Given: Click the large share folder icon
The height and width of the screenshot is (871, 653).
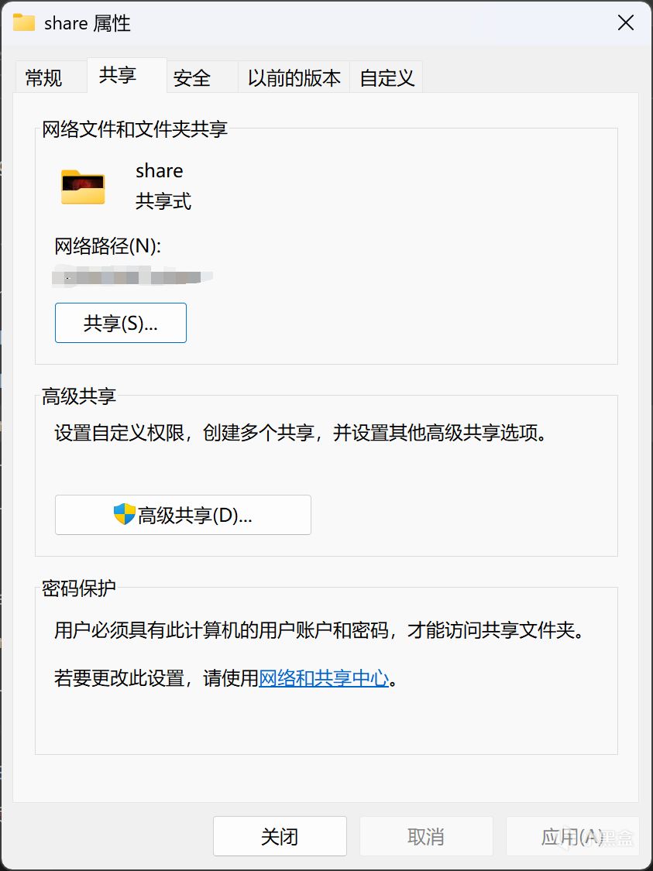Looking at the screenshot, I should tap(83, 187).
